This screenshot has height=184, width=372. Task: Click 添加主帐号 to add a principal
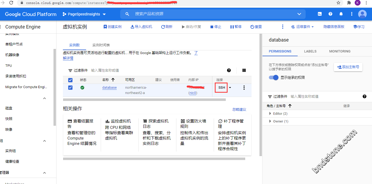(348, 67)
